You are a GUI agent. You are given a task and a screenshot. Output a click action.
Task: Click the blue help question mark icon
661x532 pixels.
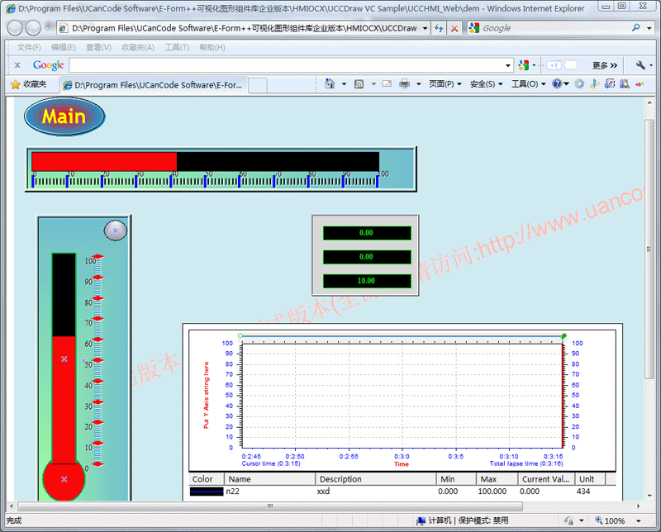click(557, 84)
